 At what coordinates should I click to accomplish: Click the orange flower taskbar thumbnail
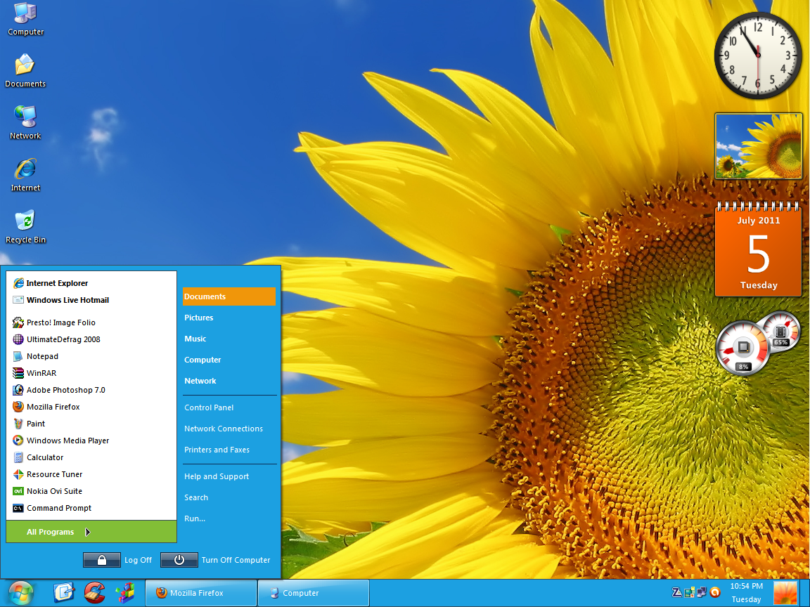785,593
